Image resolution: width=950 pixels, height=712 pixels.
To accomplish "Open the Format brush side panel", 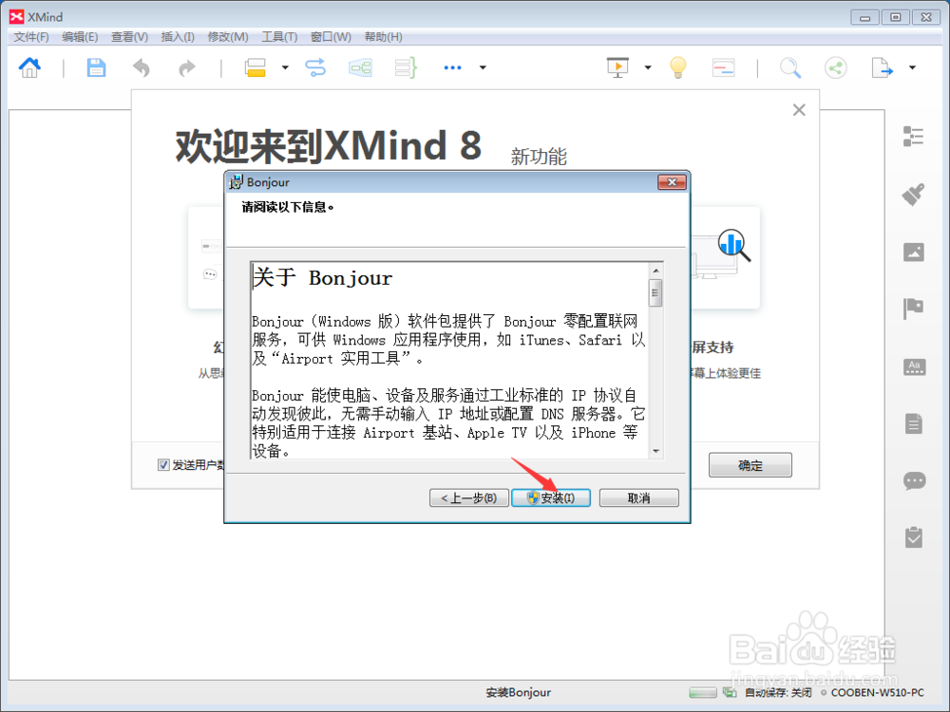I will [913, 195].
